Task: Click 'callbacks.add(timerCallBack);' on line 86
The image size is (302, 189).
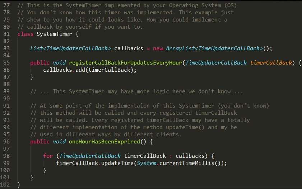Action: coord(90,70)
